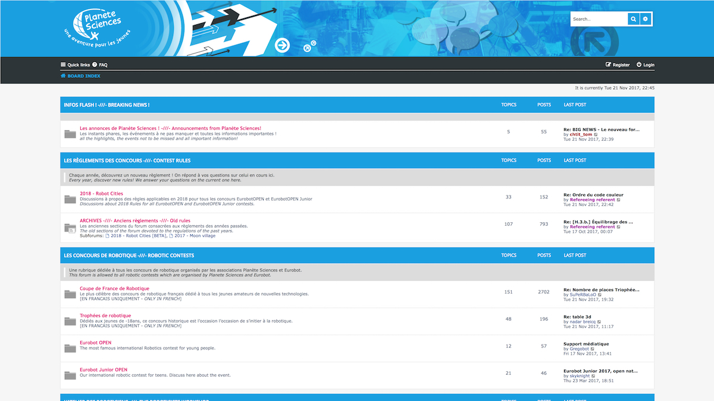Open advanced search via the gear icon
The width and height of the screenshot is (714, 401).
tap(646, 19)
